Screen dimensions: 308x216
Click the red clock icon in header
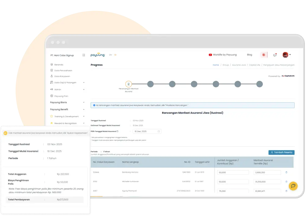pos(264,55)
